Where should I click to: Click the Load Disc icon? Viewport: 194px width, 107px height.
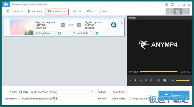[8, 11]
